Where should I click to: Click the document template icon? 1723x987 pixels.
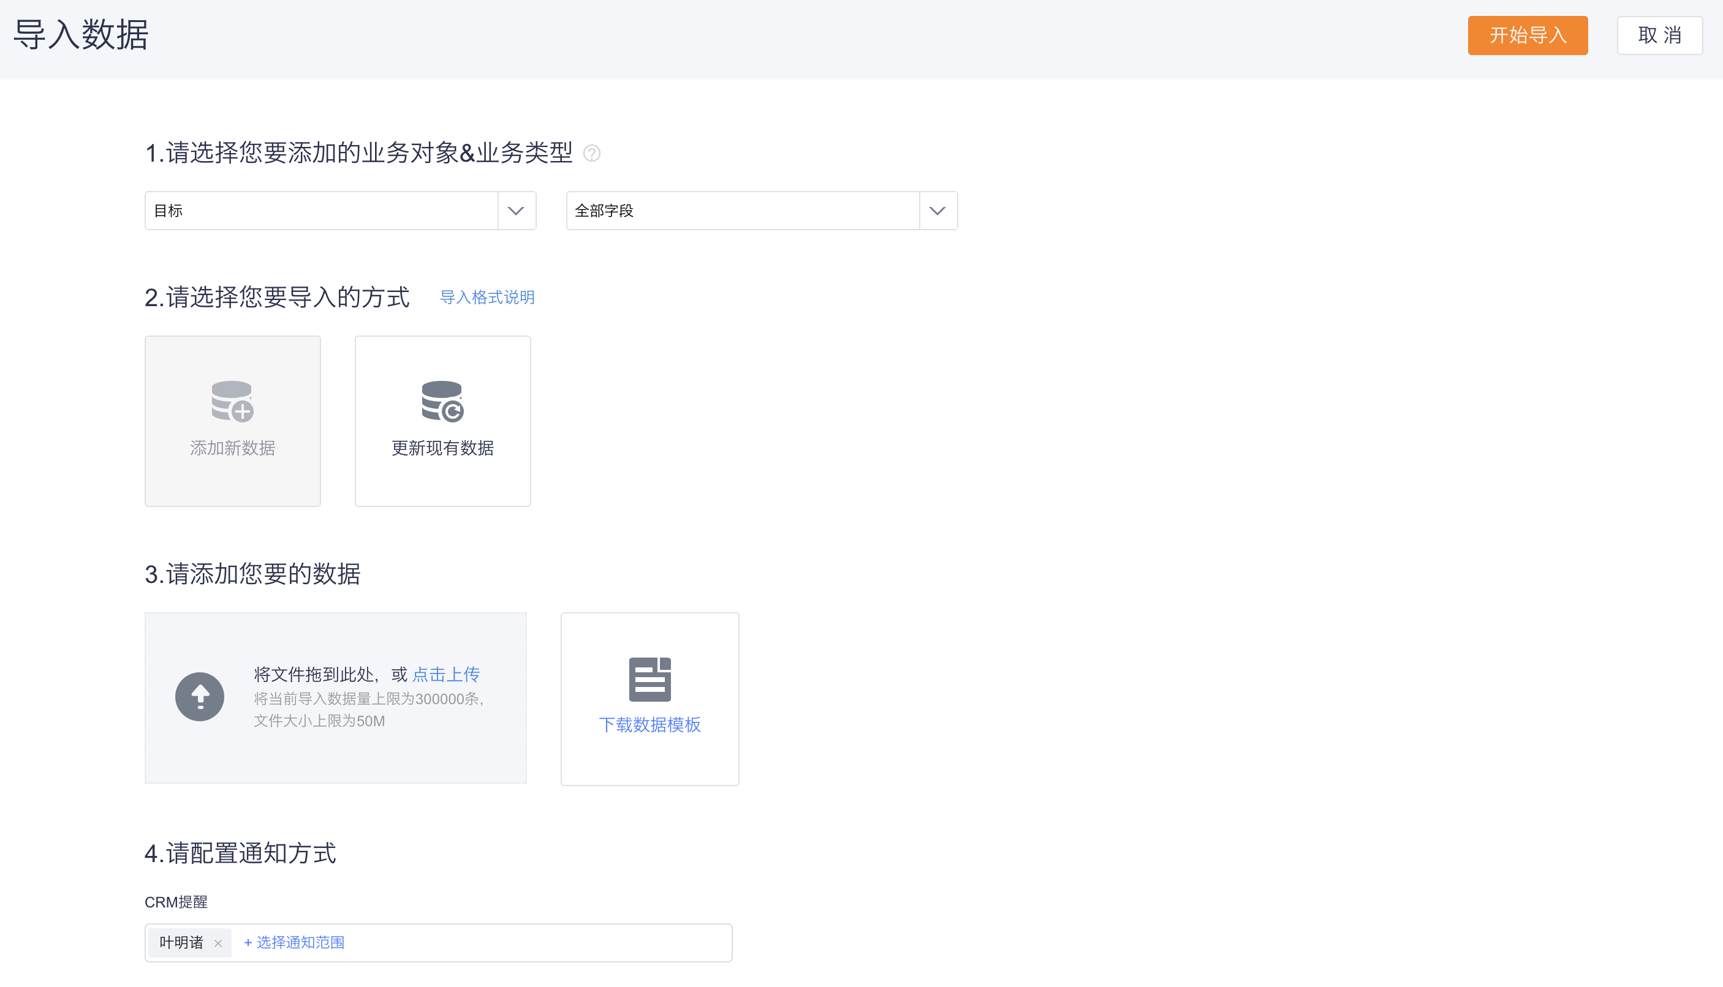click(x=650, y=679)
